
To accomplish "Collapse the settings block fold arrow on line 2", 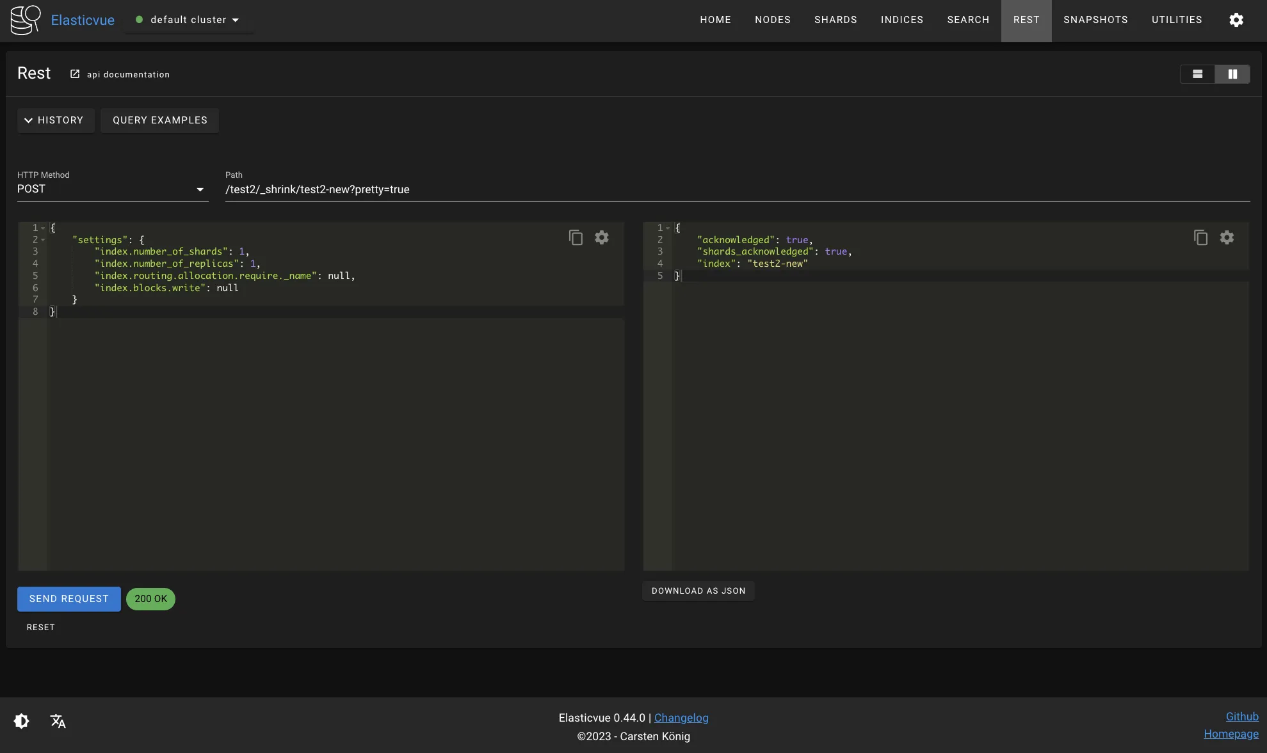I will coord(43,240).
